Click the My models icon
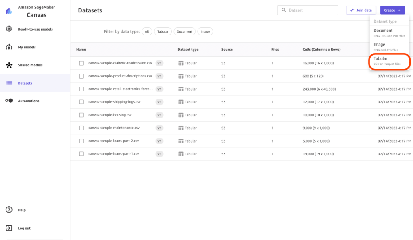Viewport: 413px width, 240px height. tap(9, 47)
